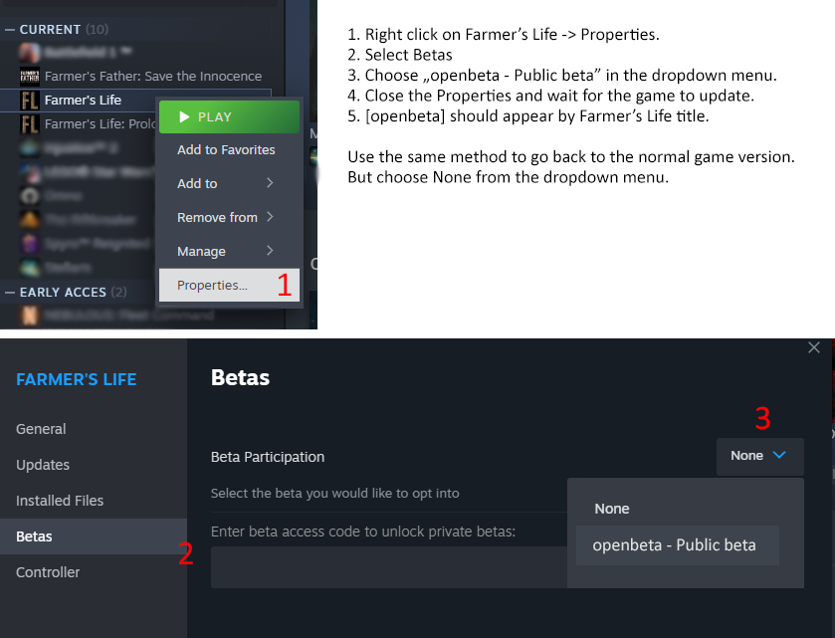Screen dimensions: 835x638
Task: Collapse the CURRENT category
Action: [10, 30]
